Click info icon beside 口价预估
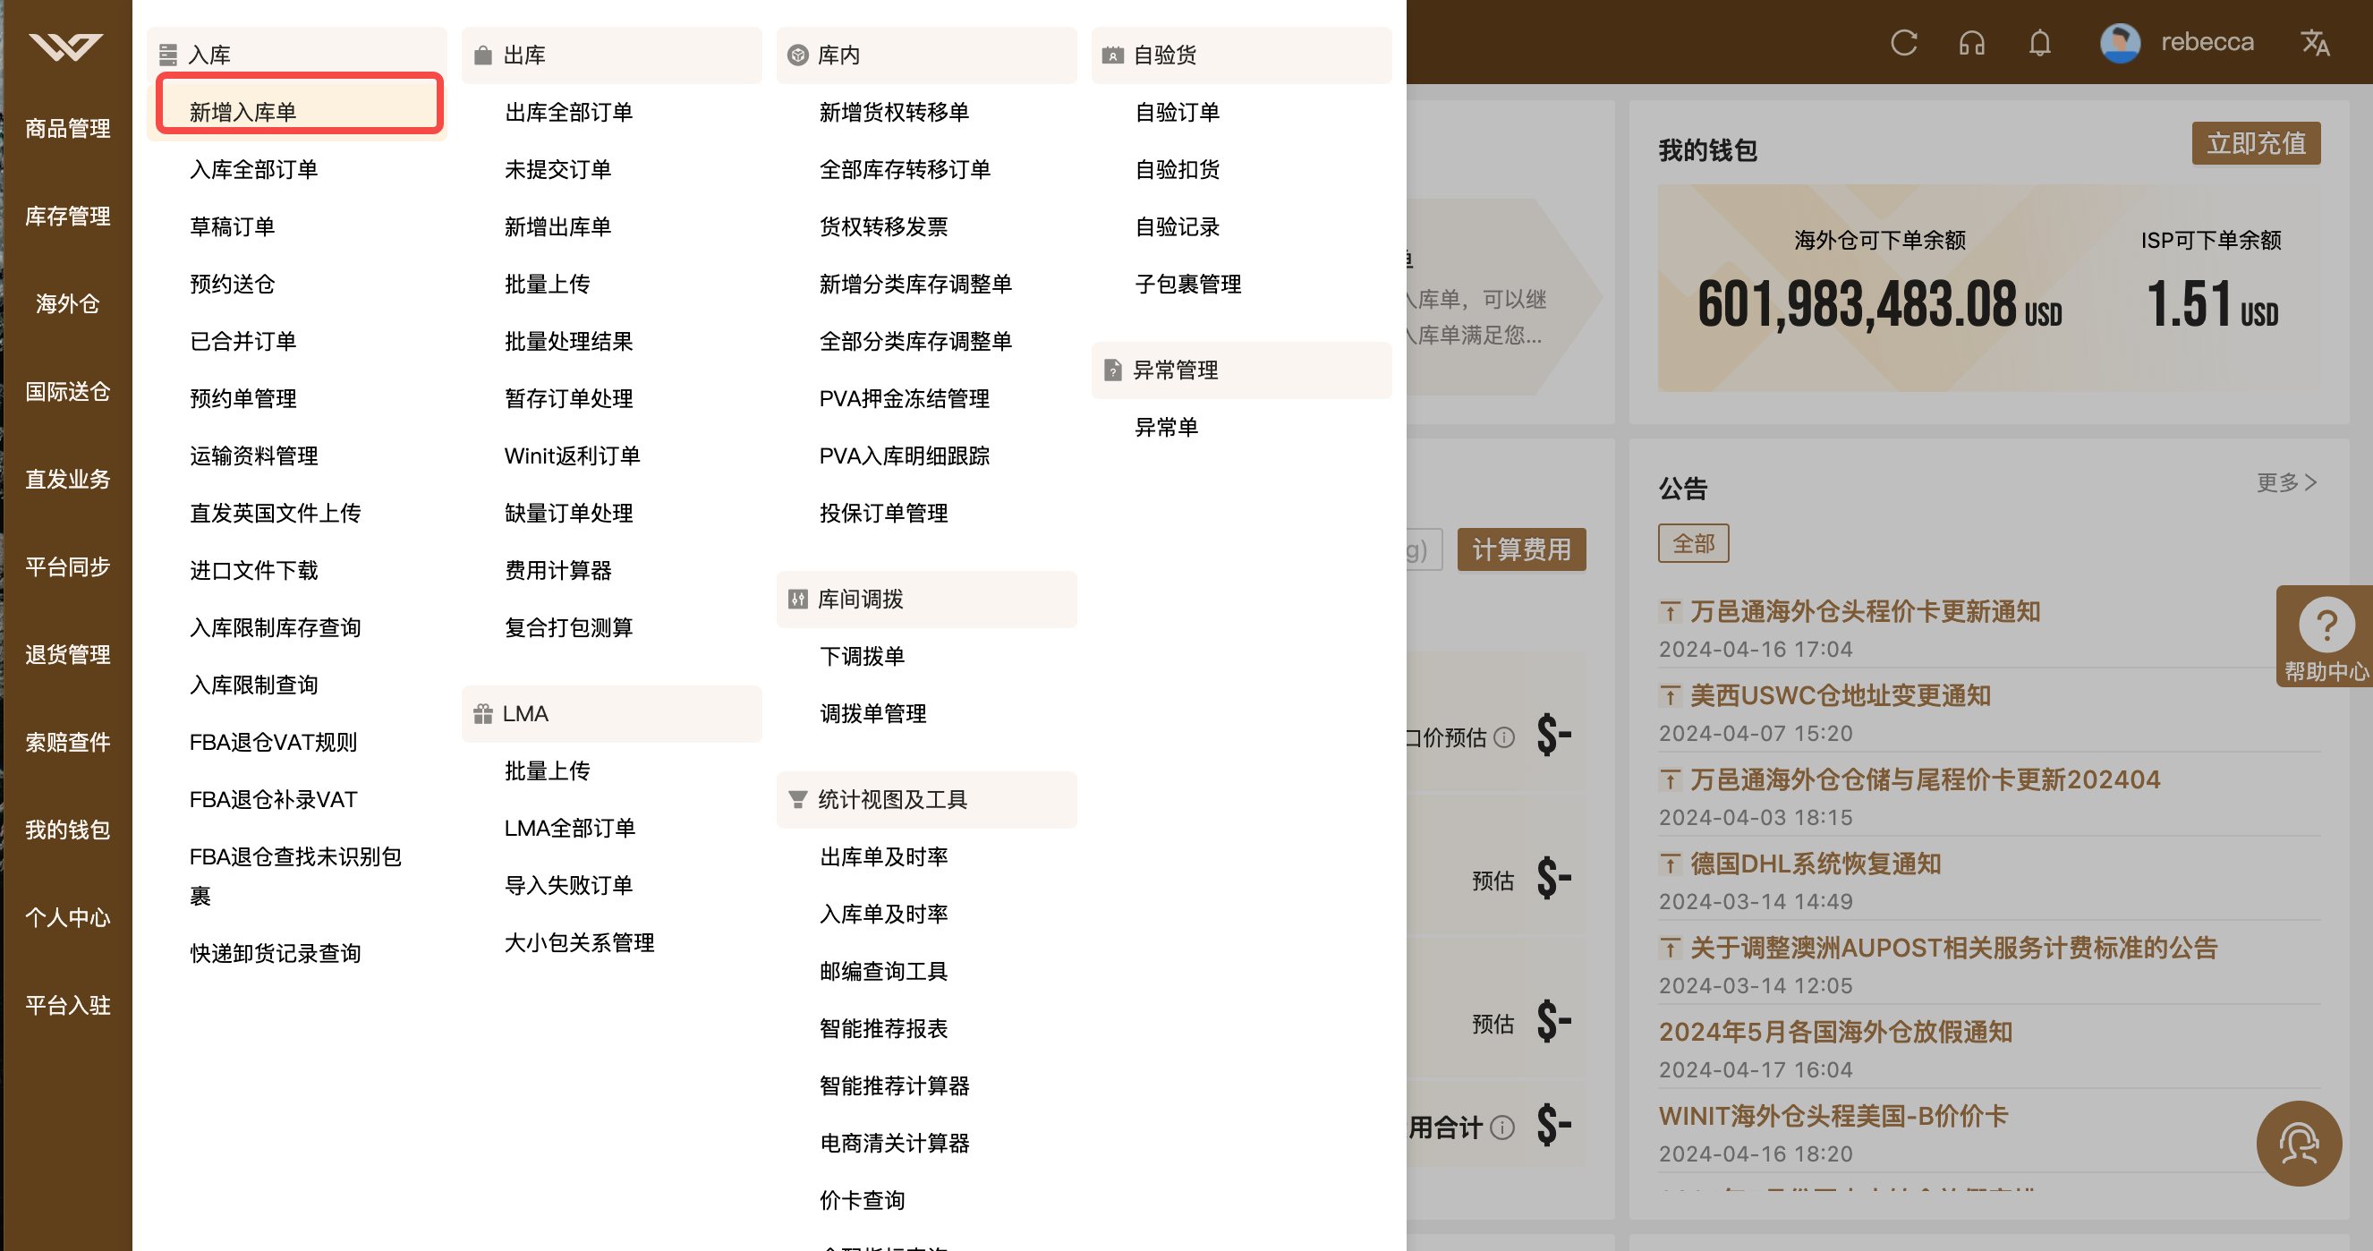 click(x=1504, y=737)
